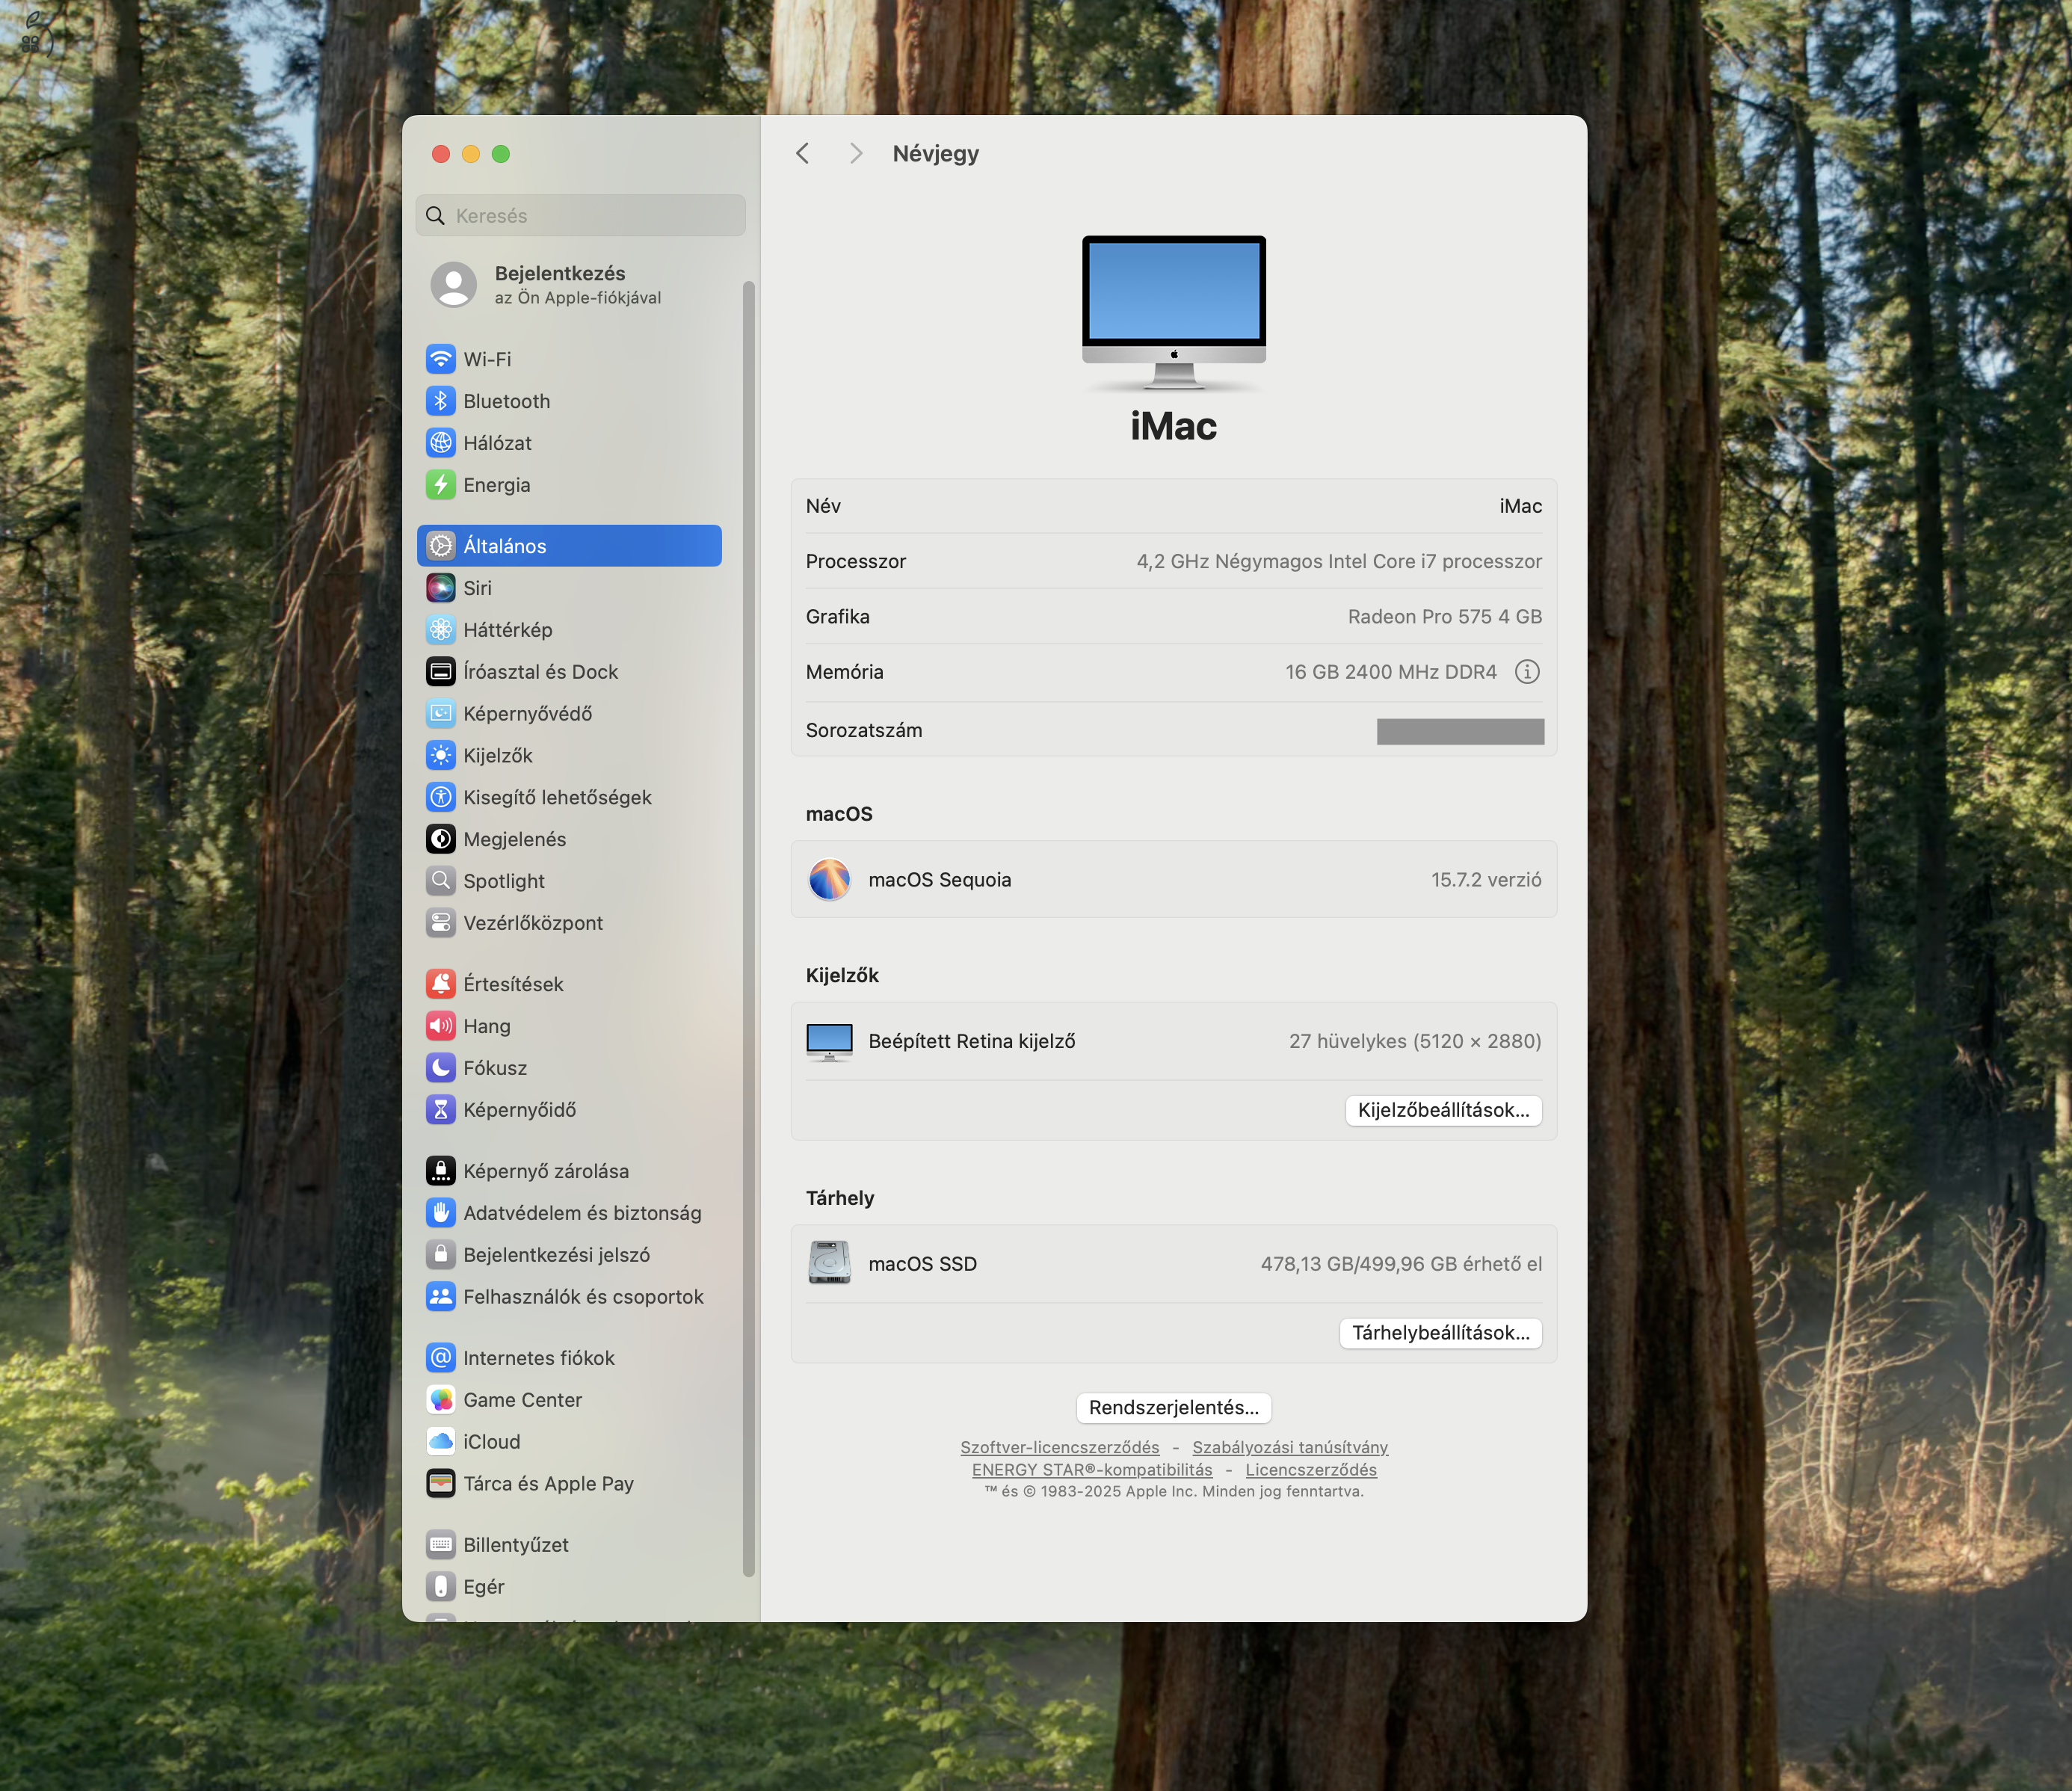Click the Beépített Retina kijelző monitor icon
The height and width of the screenshot is (1791, 2072).
point(829,1042)
